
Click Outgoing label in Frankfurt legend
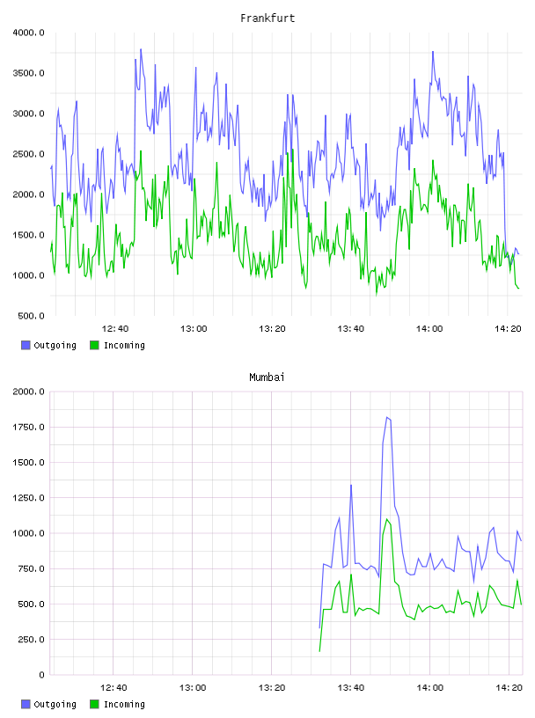(x=55, y=345)
